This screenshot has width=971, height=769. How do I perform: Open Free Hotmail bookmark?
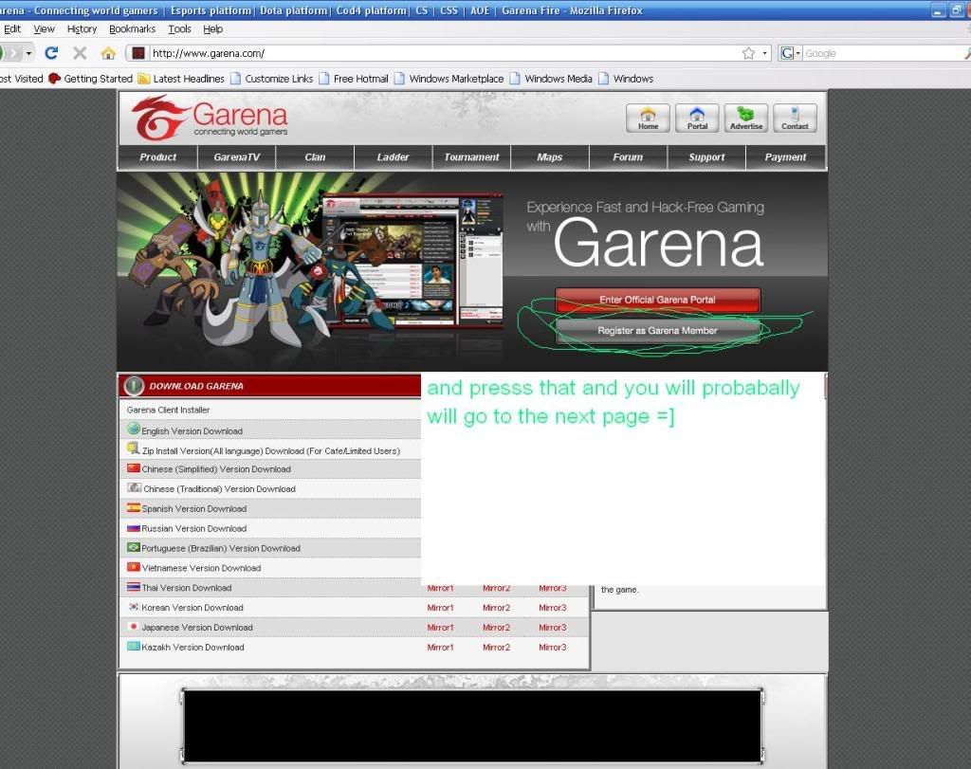tap(354, 79)
